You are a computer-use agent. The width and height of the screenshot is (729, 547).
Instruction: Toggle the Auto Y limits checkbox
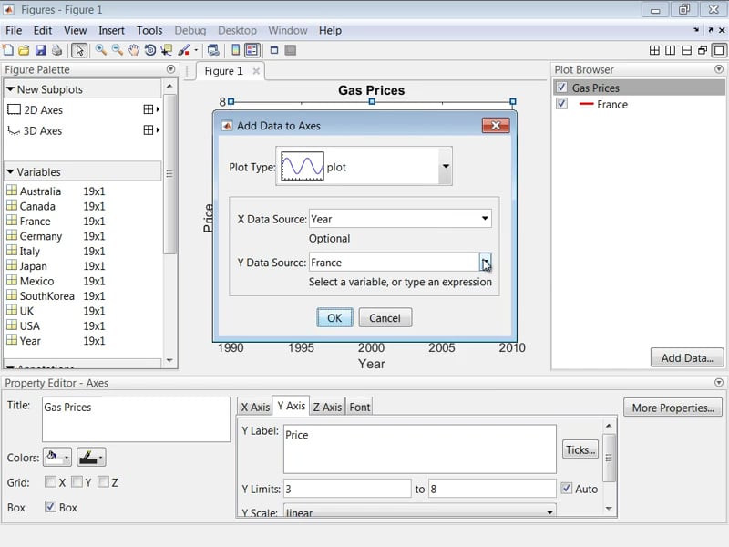[566, 489]
